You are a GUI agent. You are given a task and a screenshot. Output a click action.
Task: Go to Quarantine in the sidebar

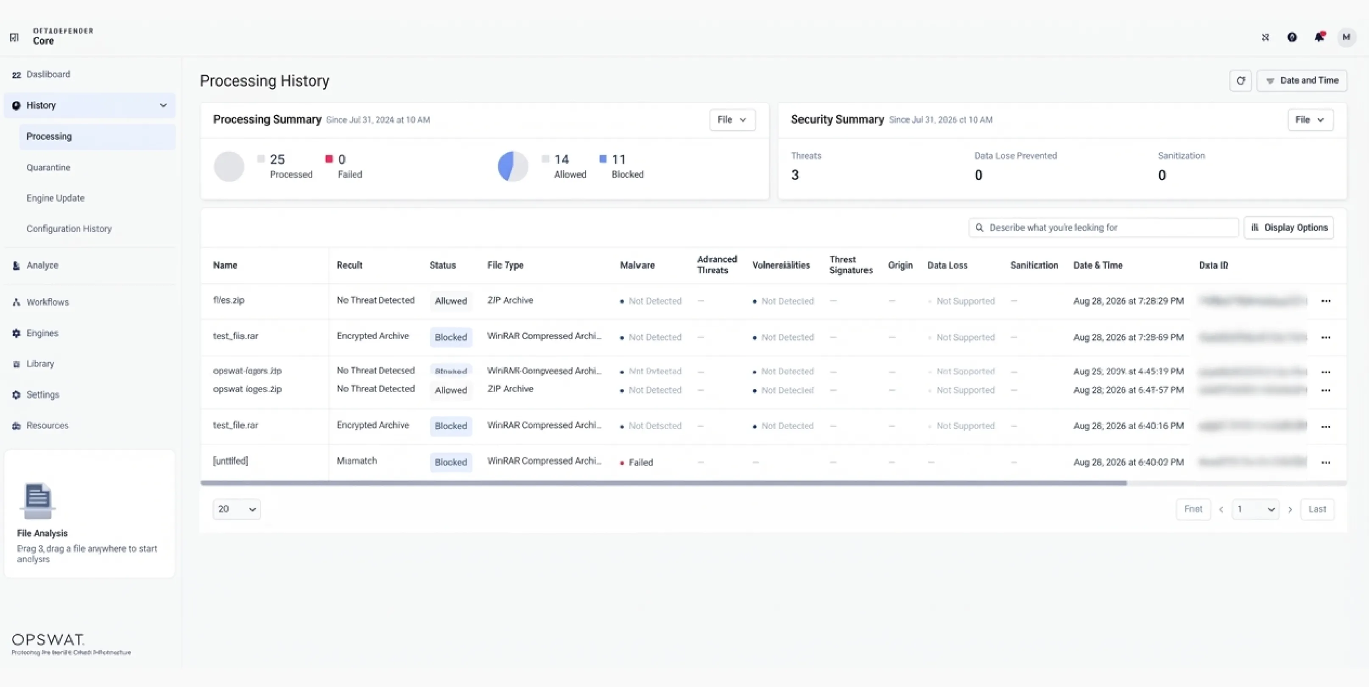48,168
